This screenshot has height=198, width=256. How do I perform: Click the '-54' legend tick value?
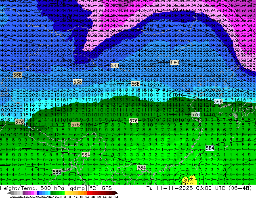tap(13, 197)
